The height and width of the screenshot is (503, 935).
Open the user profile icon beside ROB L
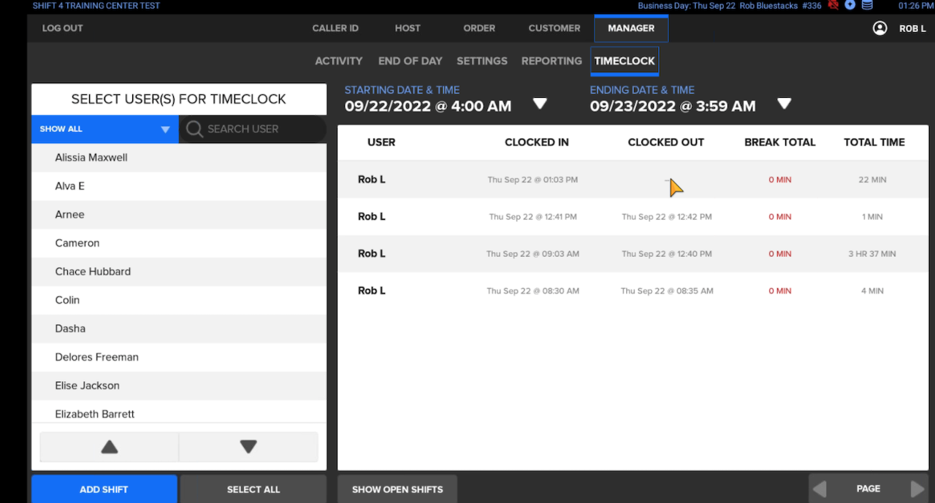[879, 28]
